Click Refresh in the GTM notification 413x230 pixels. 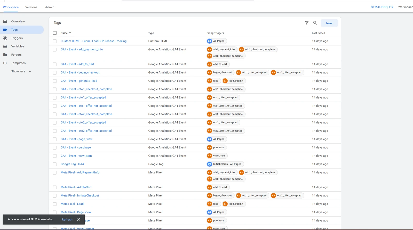pyautogui.click(x=67, y=220)
